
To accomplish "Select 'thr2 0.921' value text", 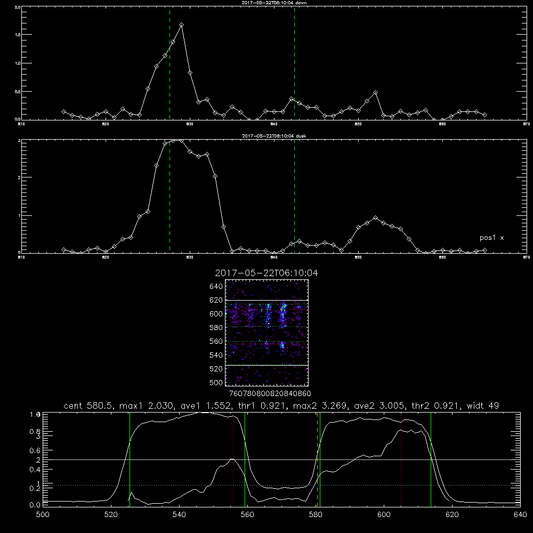I will 436,406.
